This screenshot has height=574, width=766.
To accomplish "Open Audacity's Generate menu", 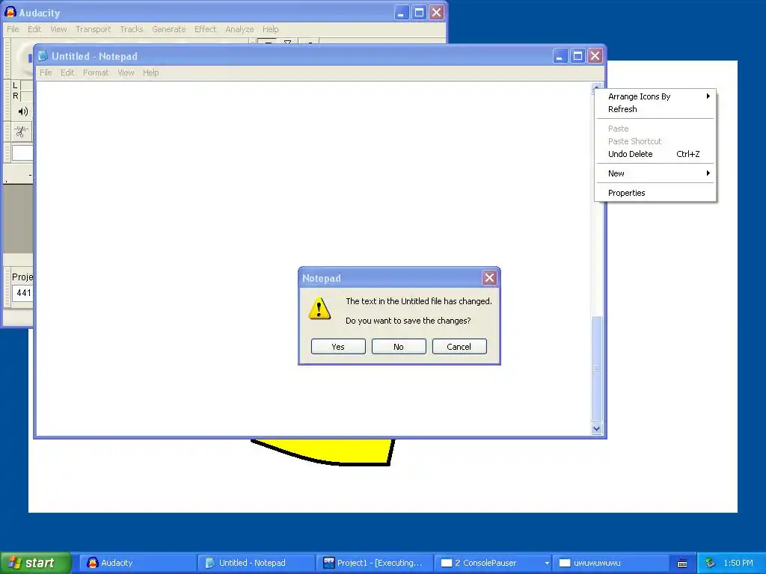I will 168,29.
